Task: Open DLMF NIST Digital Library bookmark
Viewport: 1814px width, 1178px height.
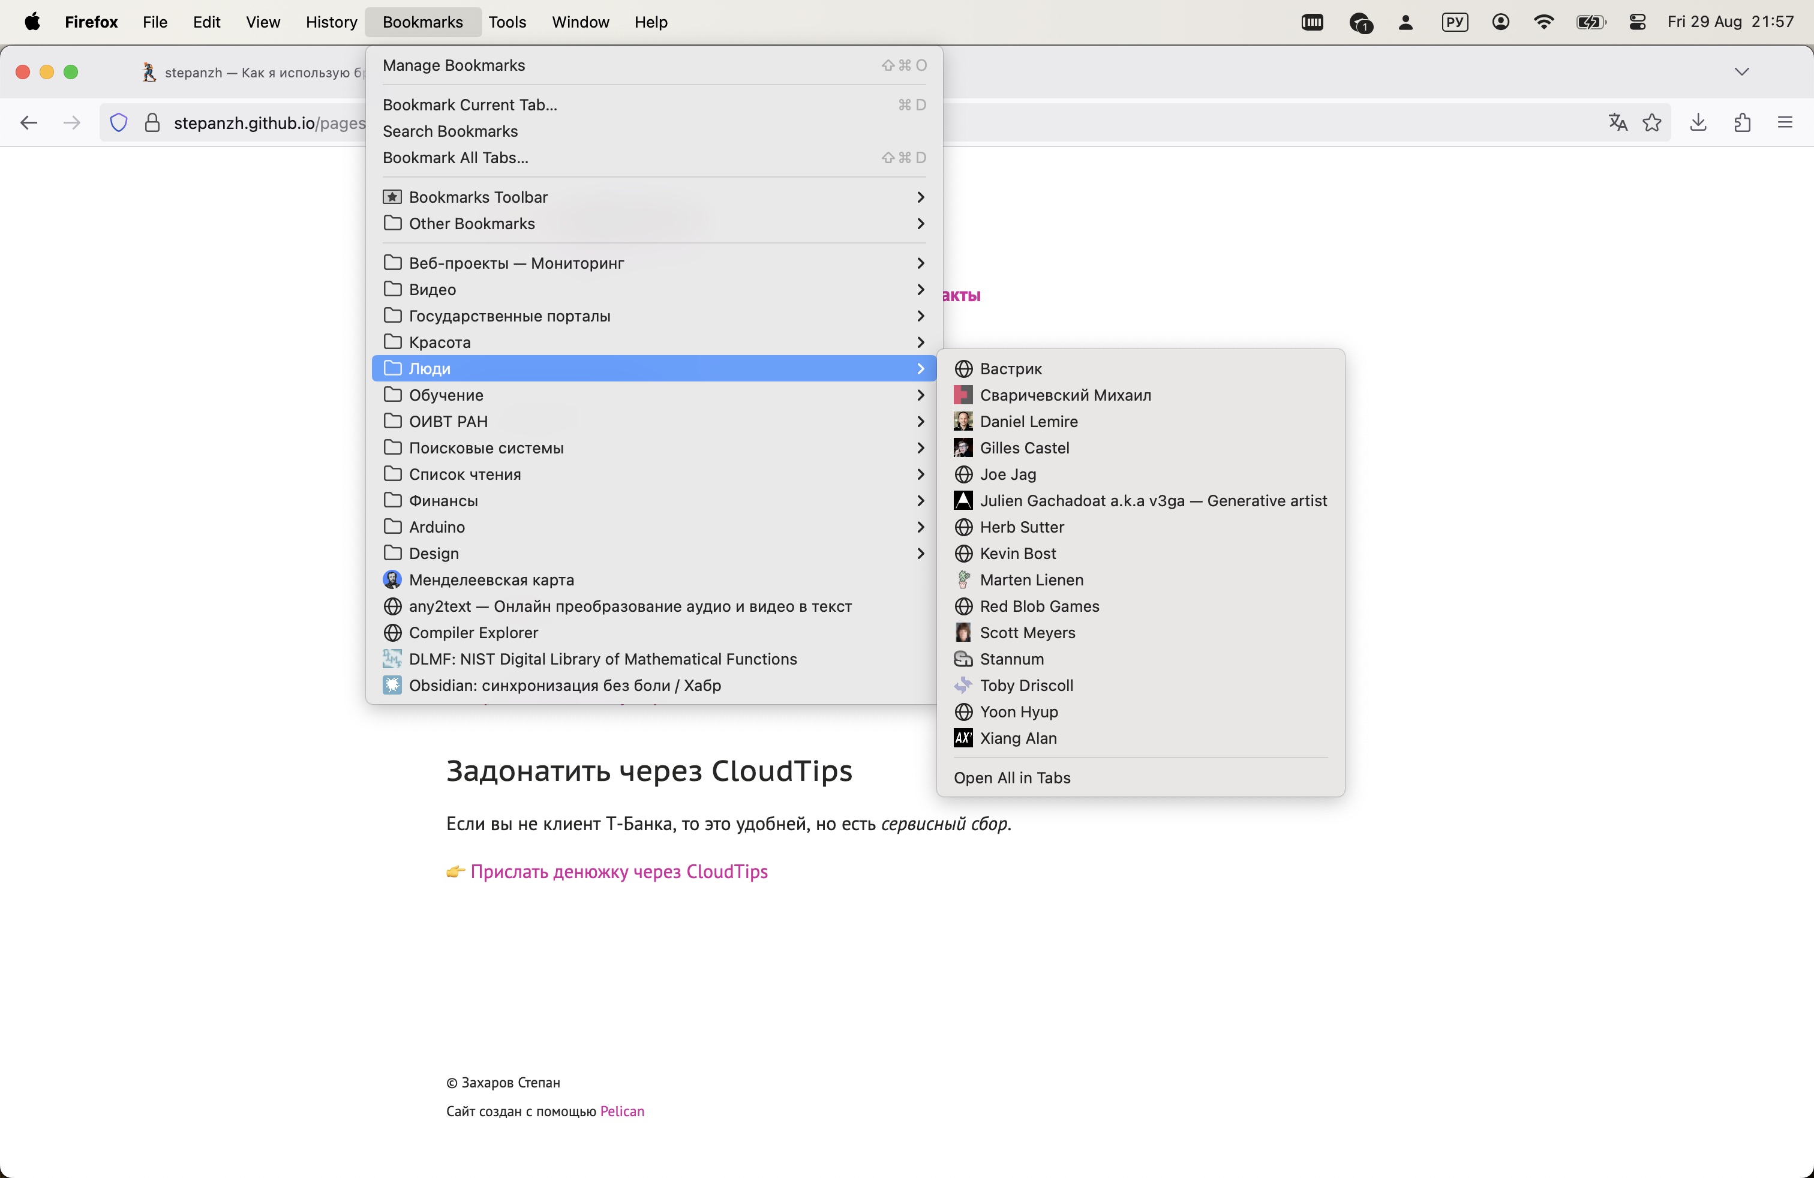Action: [654, 659]
